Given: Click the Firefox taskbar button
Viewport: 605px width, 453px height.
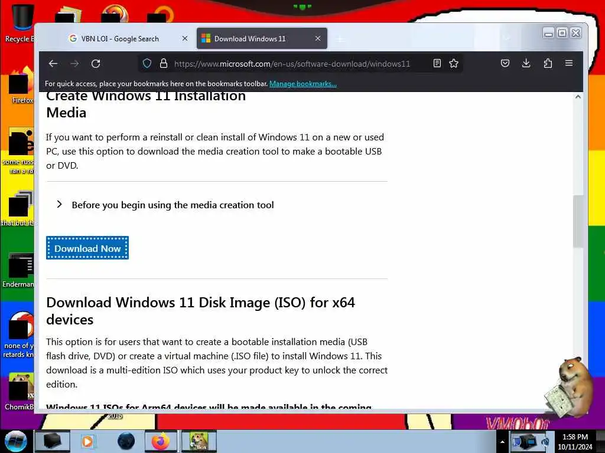Looking at the screenshot, I should tap(161, 441).
